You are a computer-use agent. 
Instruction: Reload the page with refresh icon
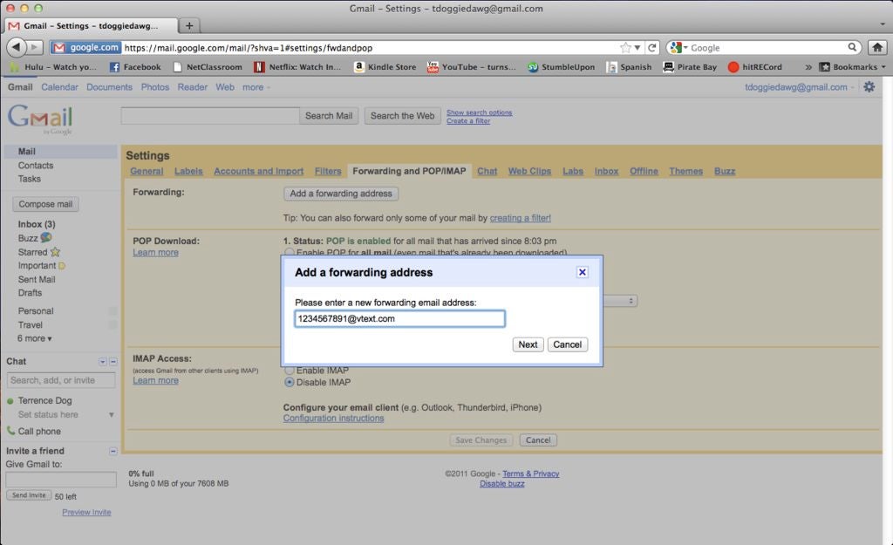coord(652,48)
